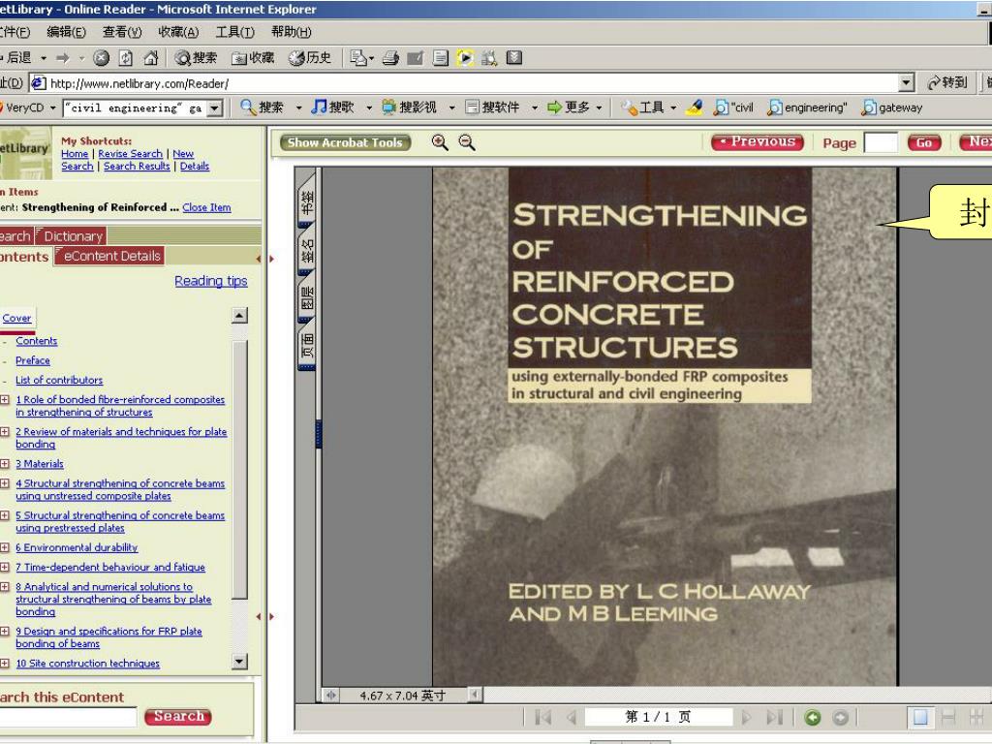Viewport: 992px width, 744px height.
Task: Click the IE forward arrow
Action: point(63,58)
